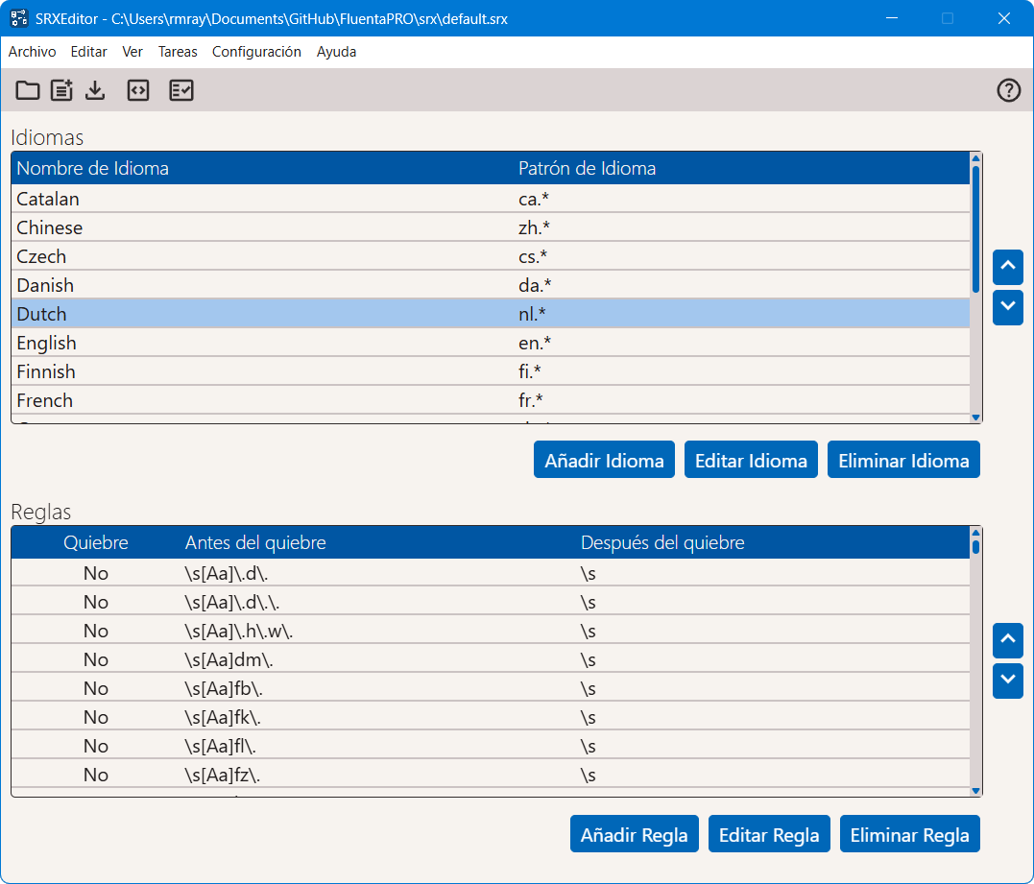Click the Quiebre column header
This screenshot has height=884, width=1034.
click(96, 542)
